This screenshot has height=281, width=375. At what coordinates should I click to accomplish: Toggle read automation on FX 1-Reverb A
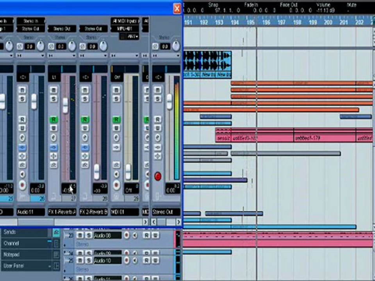54,119
